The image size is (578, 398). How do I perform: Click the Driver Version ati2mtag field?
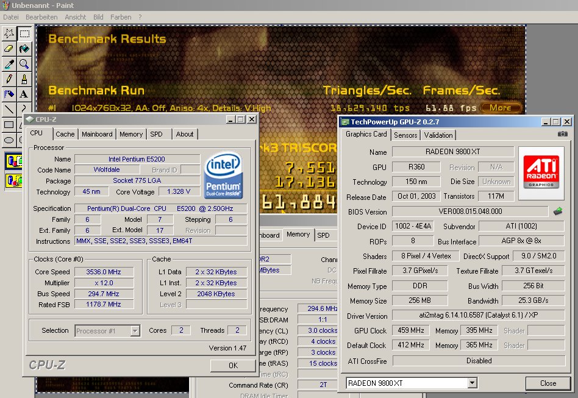[x=479, y=316]
